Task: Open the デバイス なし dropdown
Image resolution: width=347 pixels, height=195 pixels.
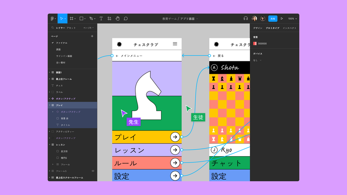Action: pos(257,60)
